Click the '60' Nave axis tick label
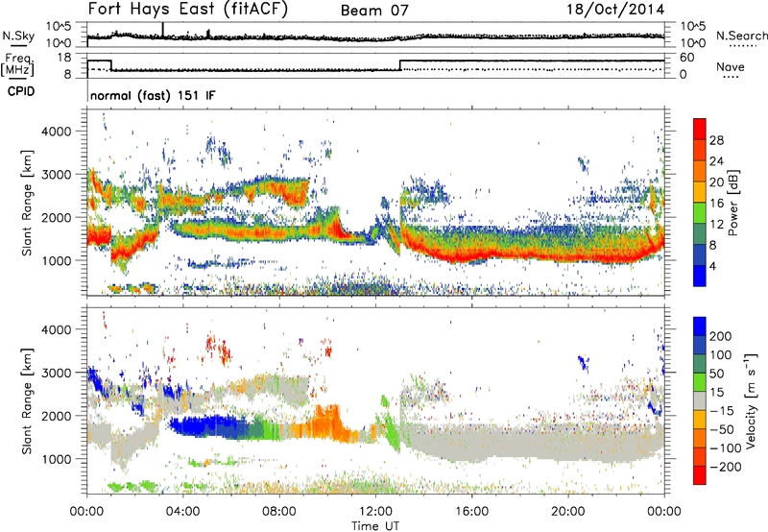This screenshot has width=768, height=532. (686, 58)
